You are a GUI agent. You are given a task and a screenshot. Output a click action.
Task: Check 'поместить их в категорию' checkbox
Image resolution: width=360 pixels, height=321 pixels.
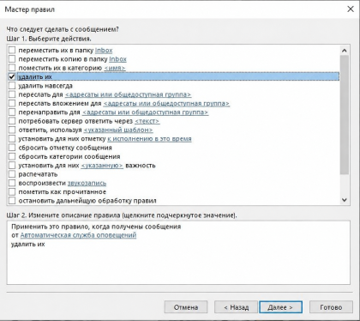pos(12,68)
